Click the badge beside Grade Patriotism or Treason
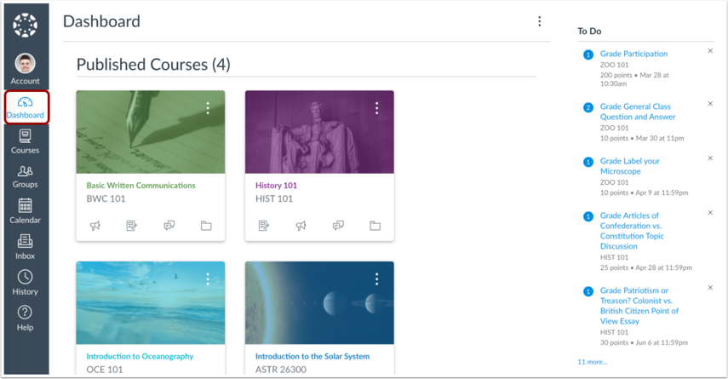728x379 pixels. (x=588, y=291)
